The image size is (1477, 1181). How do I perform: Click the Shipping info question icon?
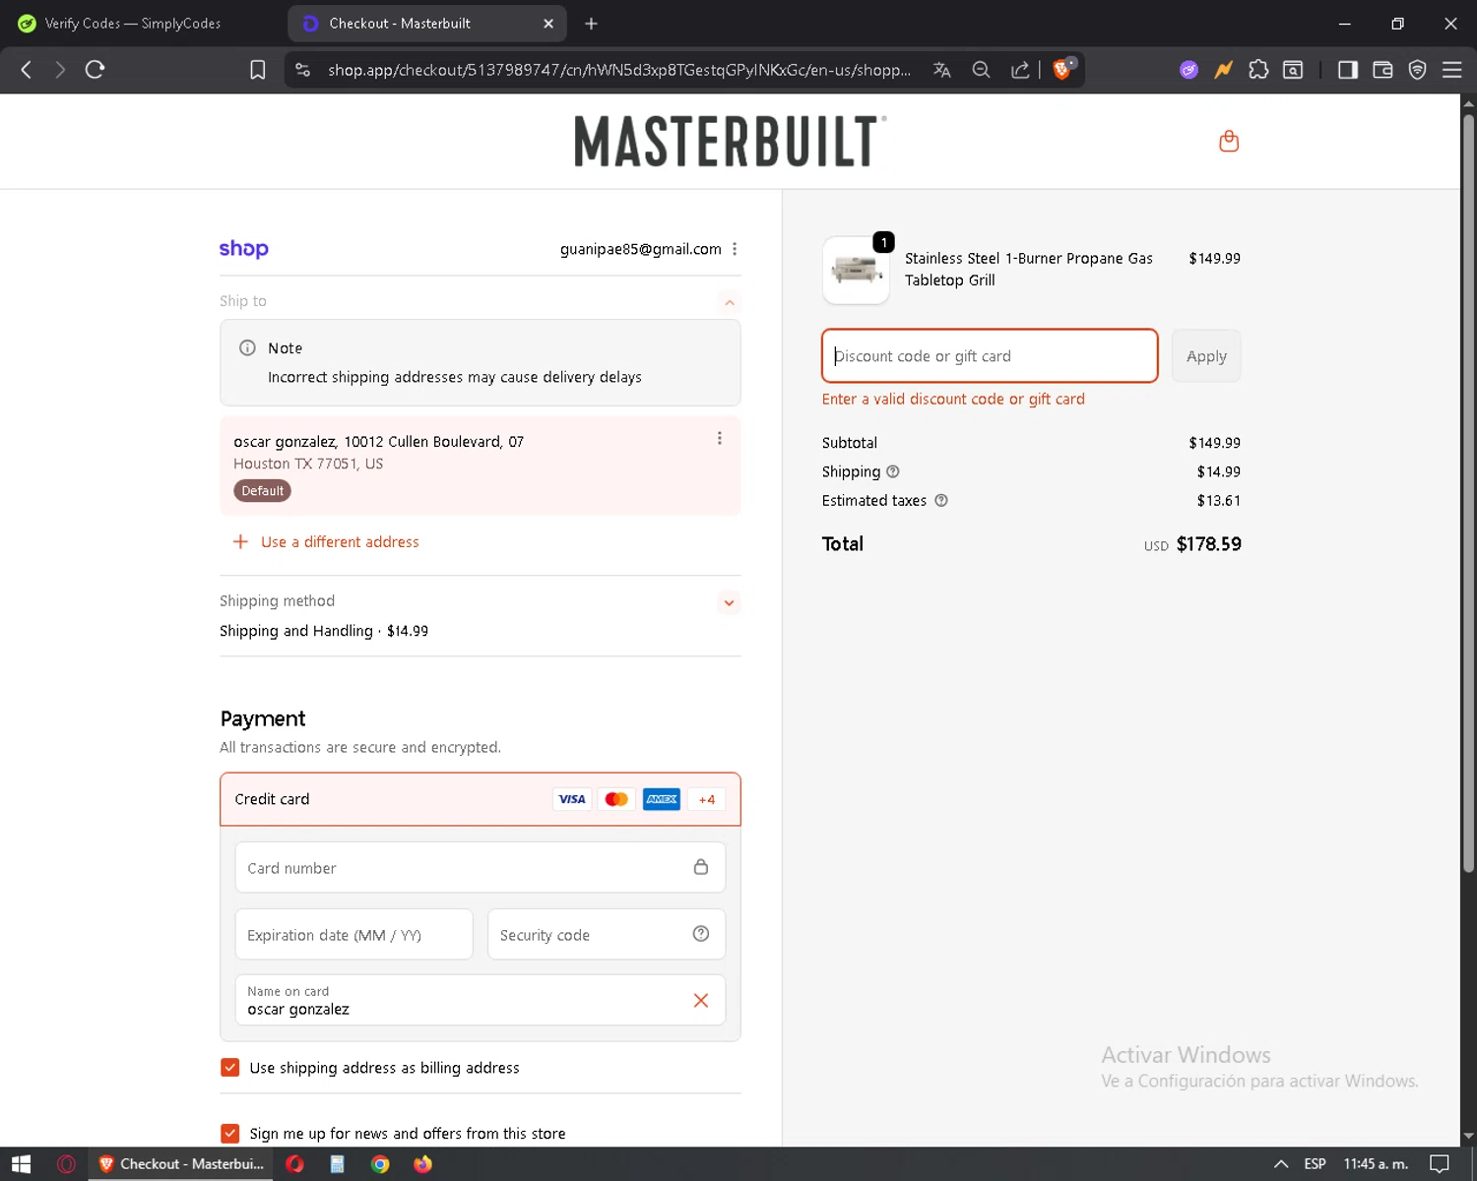tap(893, 471)
